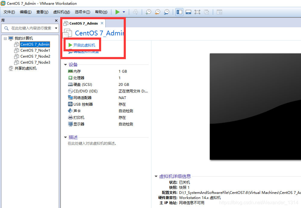Screen dimensions: 301x208
Task: Open the 内存 device entry
Action: [x=77, y=71]
